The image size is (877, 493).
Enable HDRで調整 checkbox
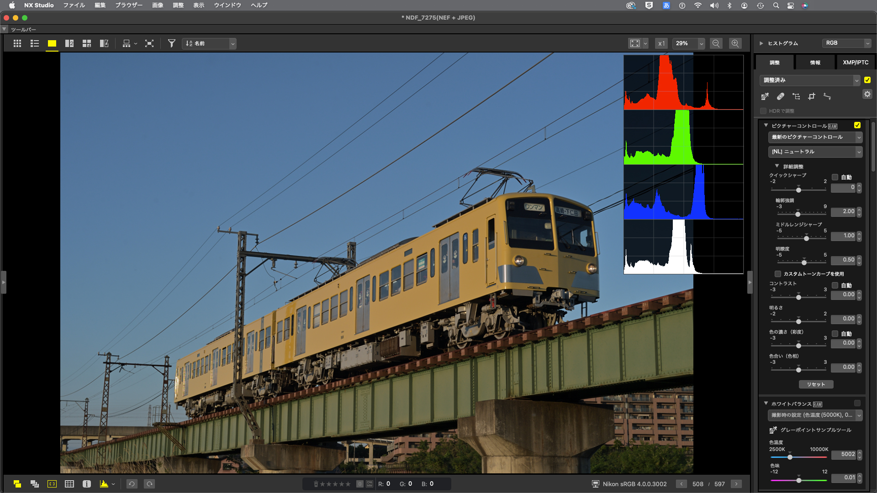(x=763, y=111)
